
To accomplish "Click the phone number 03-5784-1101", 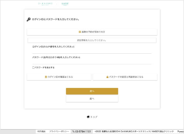I will (83, 132).
